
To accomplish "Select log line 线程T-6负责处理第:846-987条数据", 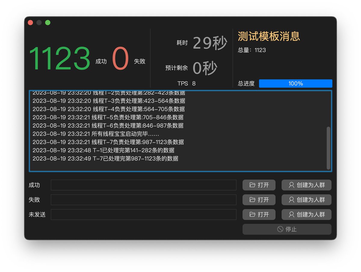I will click(x=108, y=125).
